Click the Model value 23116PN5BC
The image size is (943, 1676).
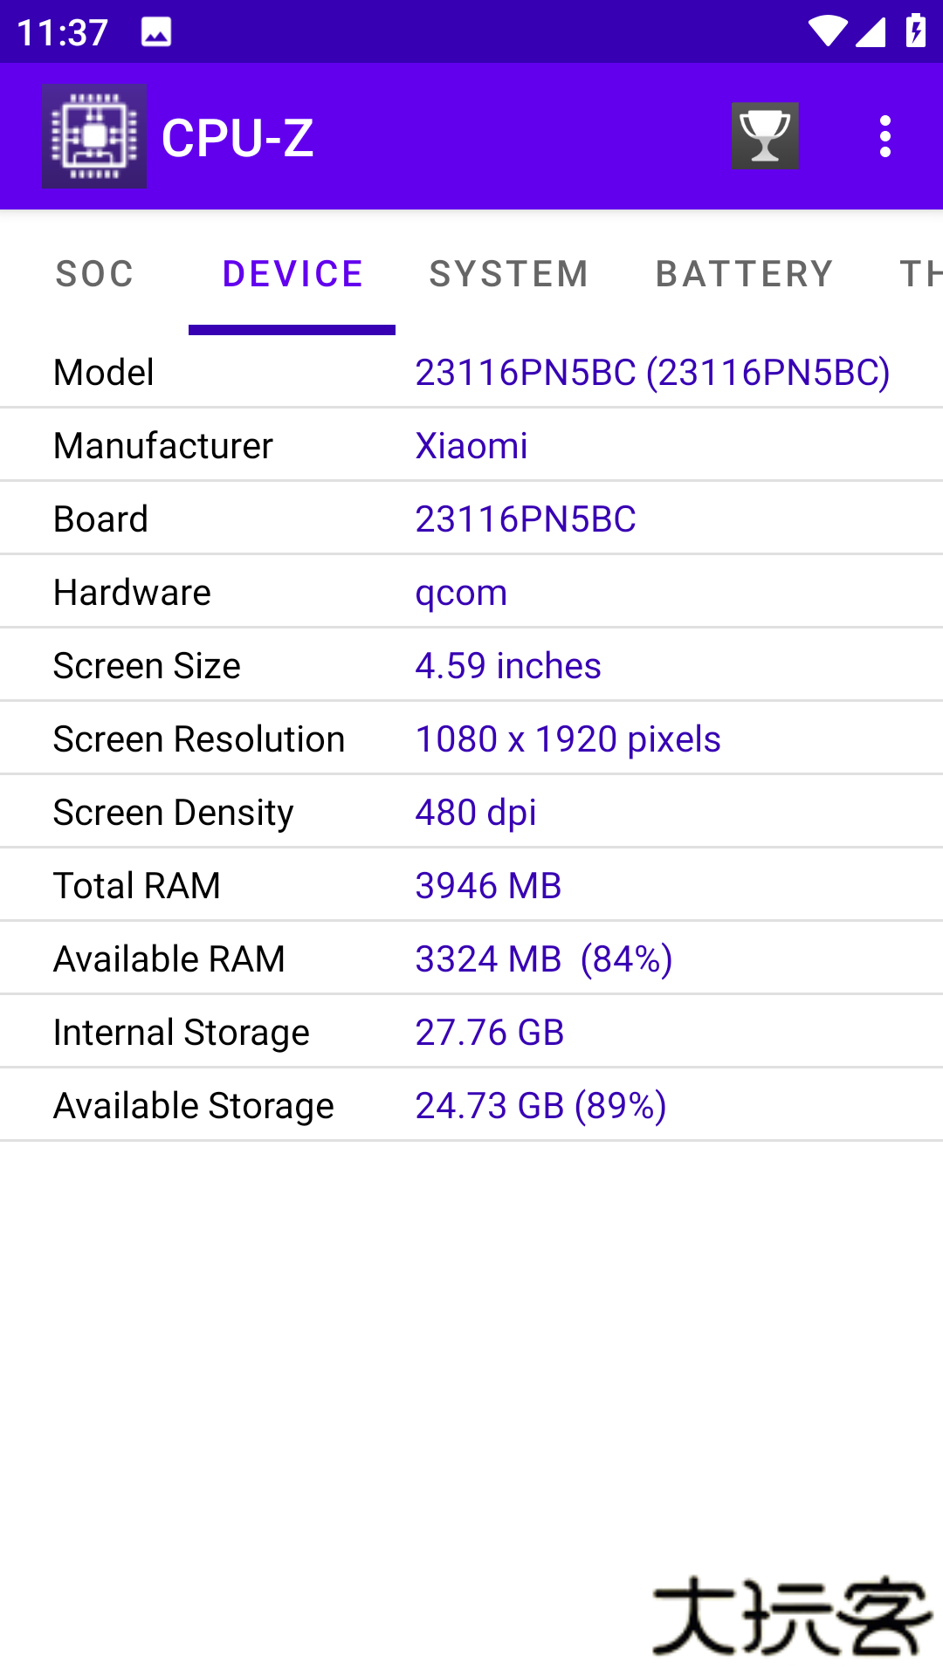click(652, 371)
